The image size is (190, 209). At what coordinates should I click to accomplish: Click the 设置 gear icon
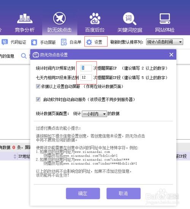pos(89,42)
